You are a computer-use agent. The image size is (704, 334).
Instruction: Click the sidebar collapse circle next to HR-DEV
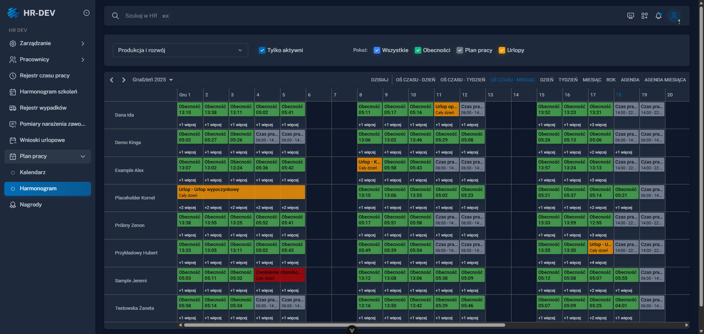[87, 13]
